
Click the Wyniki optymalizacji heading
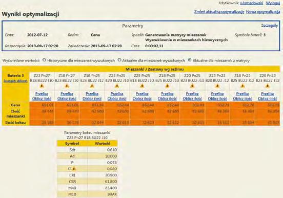coord(30,14)
